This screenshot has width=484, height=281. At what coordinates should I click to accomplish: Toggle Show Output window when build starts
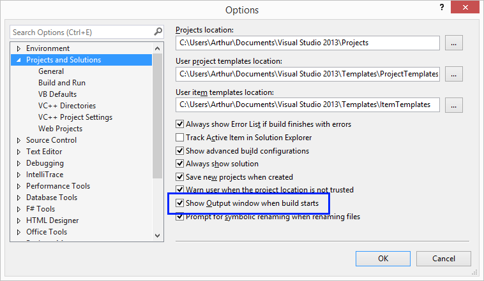tap(180, 203)
